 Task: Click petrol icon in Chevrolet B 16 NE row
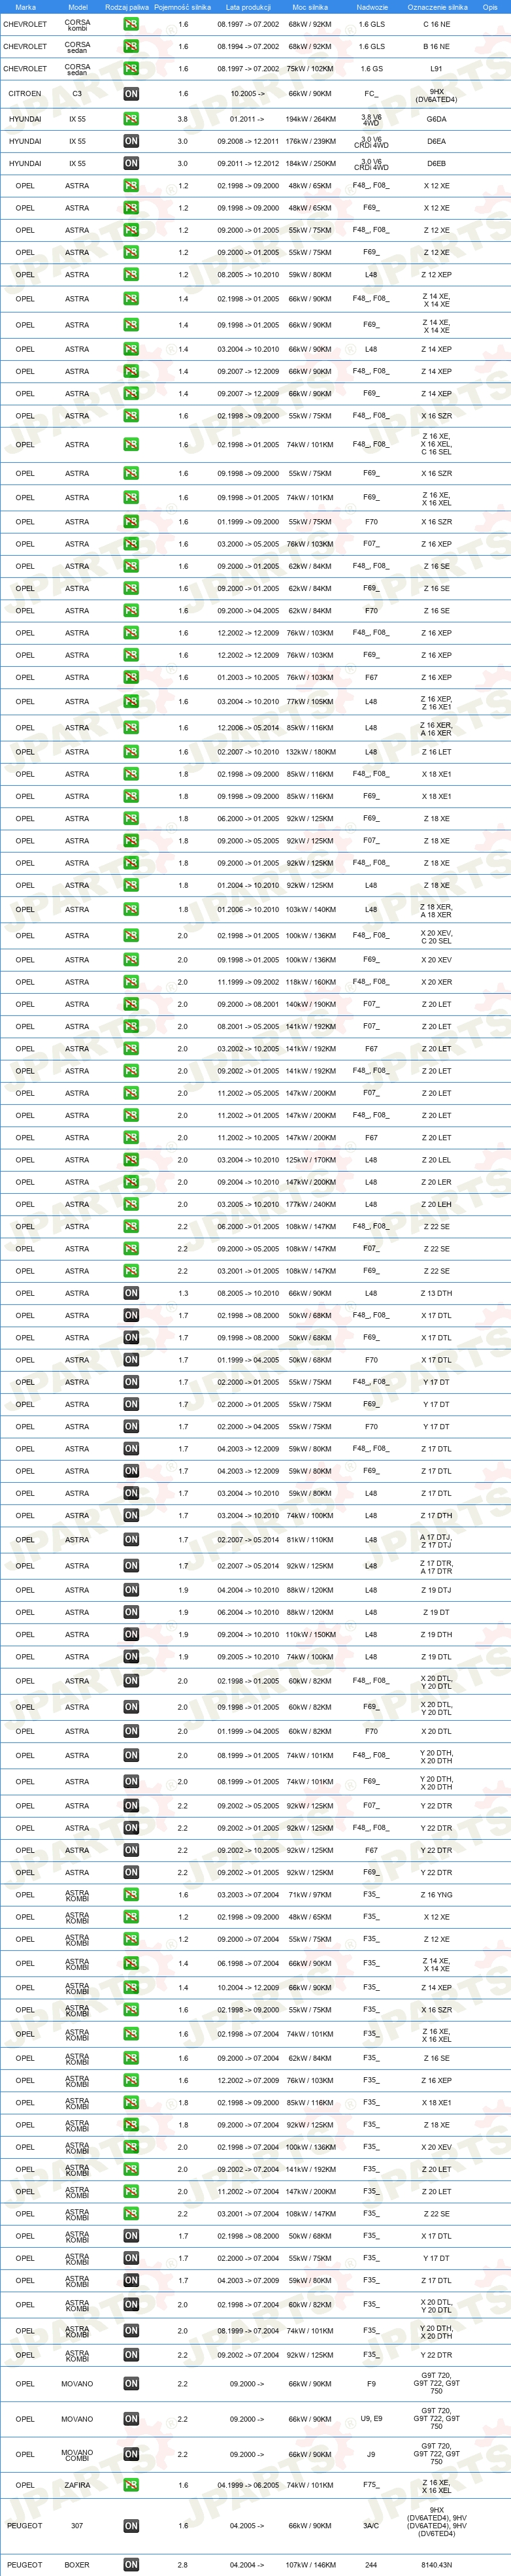(x=131, y=46)
